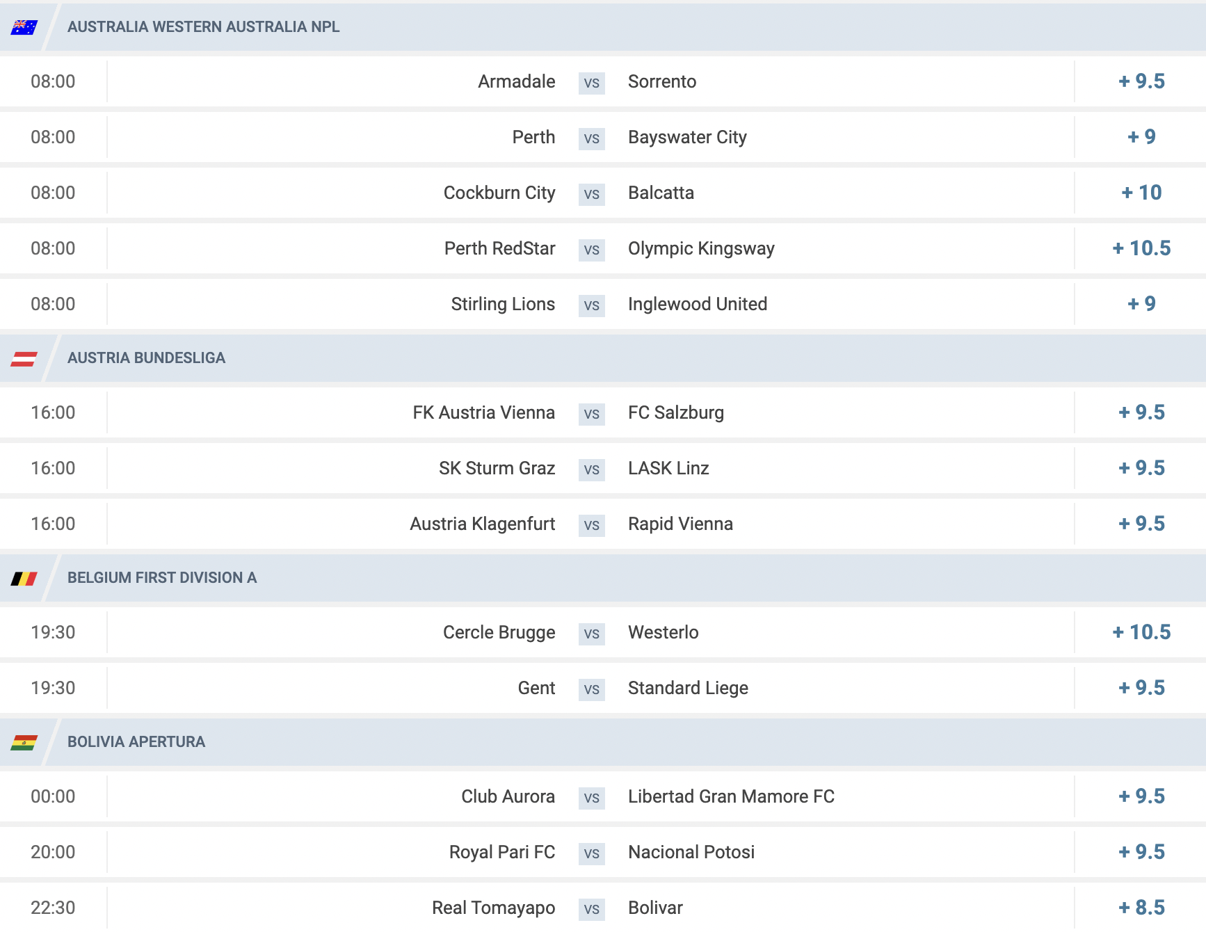Open Belgium First Division A header
Image resolution: width=1206 pixels, height=932 pixels.
click(162, 578)
